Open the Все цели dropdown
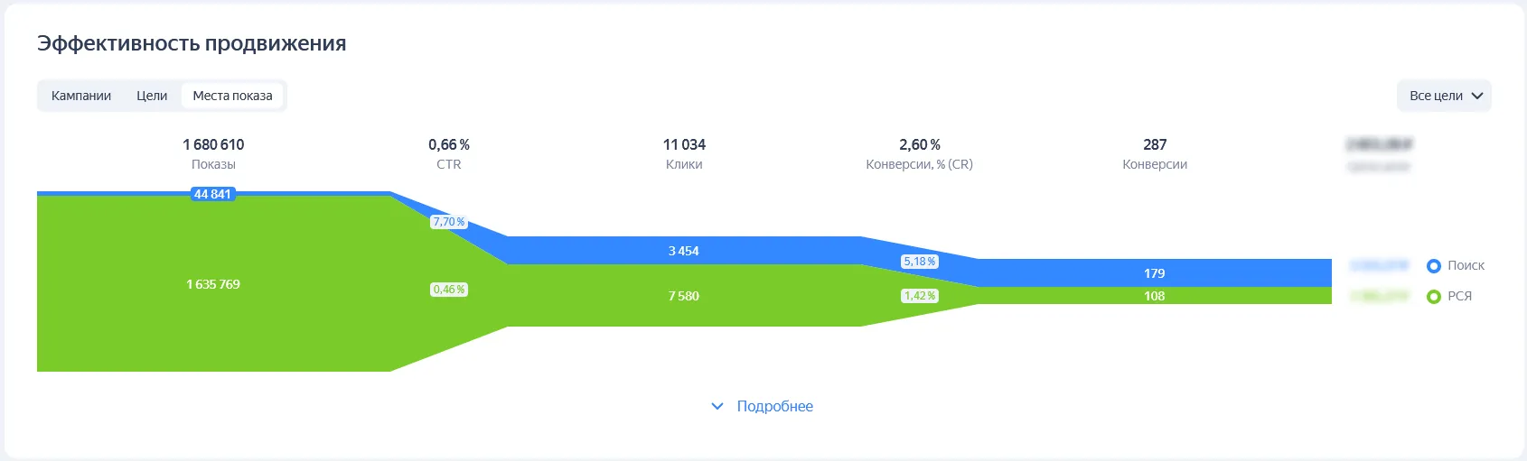The height and width of the screenshot is (461, 1527). pos(1444,96)
